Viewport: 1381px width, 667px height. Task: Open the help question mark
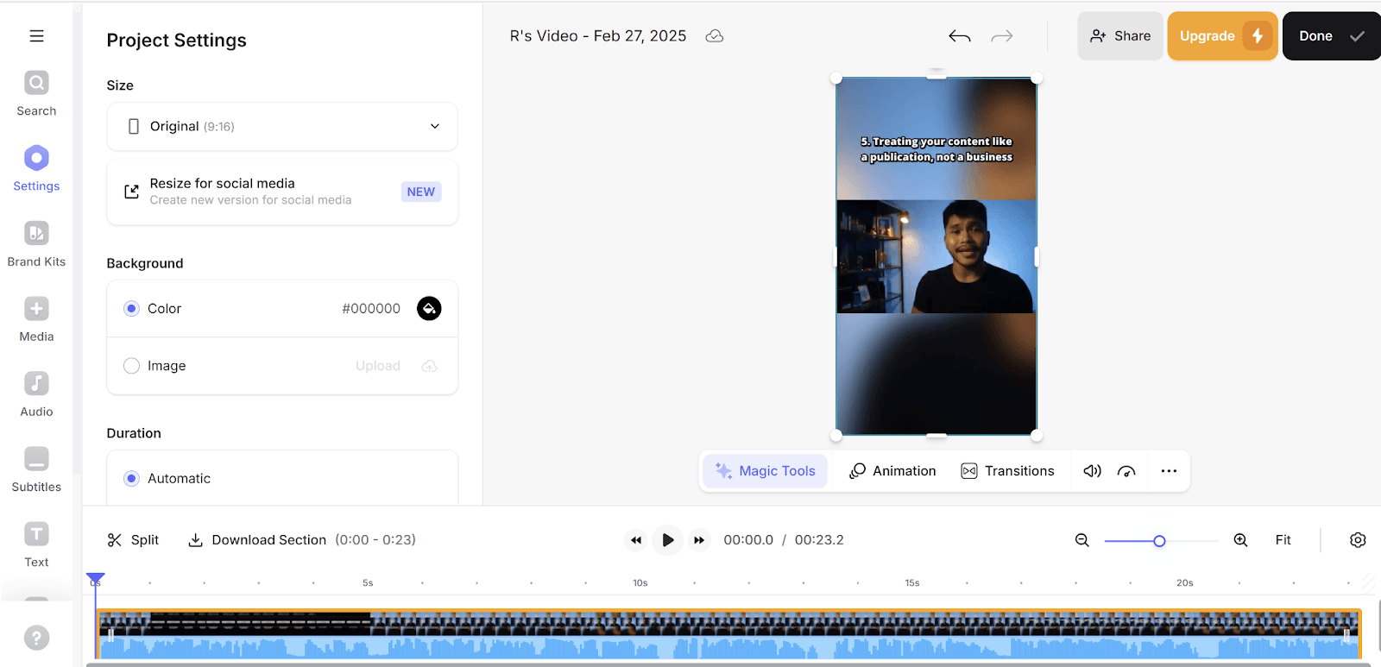[36, 638]
